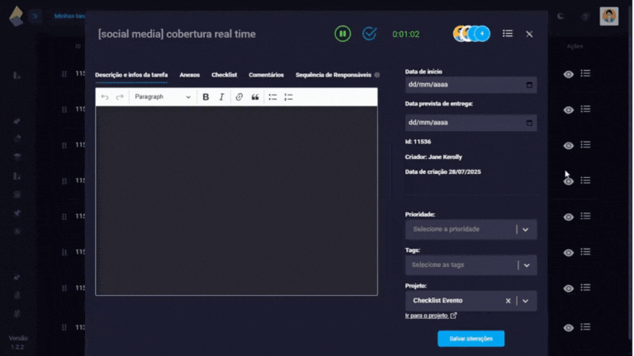Insert a link using the editor toolbar
Viewport: 634px width, 356px height.
[239, 97]
